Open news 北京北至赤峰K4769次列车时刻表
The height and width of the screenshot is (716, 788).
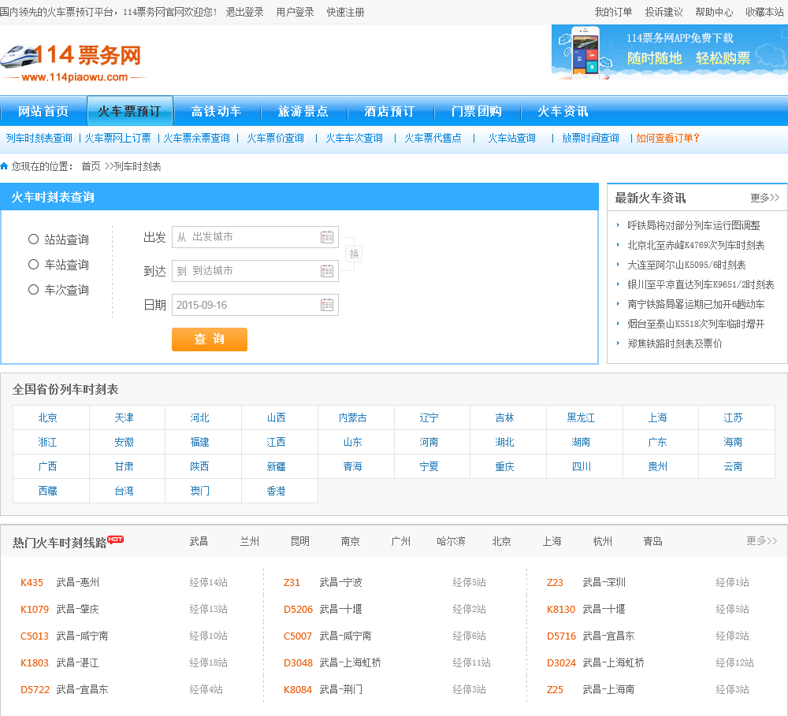pos(696,245)
